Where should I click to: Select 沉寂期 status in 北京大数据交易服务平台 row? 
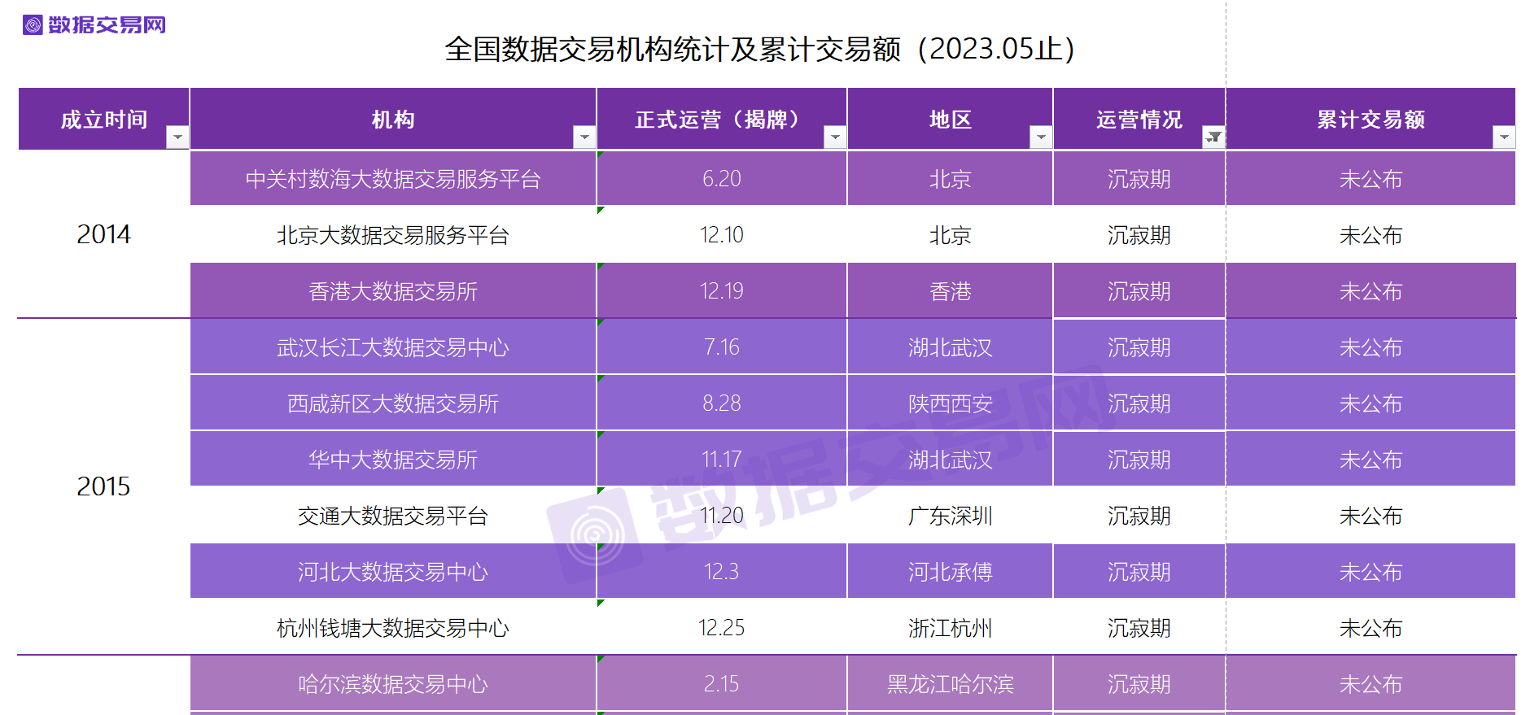[1139, 235]
